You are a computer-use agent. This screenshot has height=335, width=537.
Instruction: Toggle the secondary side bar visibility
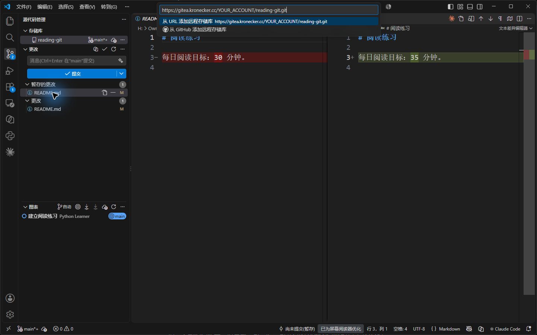coord(480,7)
